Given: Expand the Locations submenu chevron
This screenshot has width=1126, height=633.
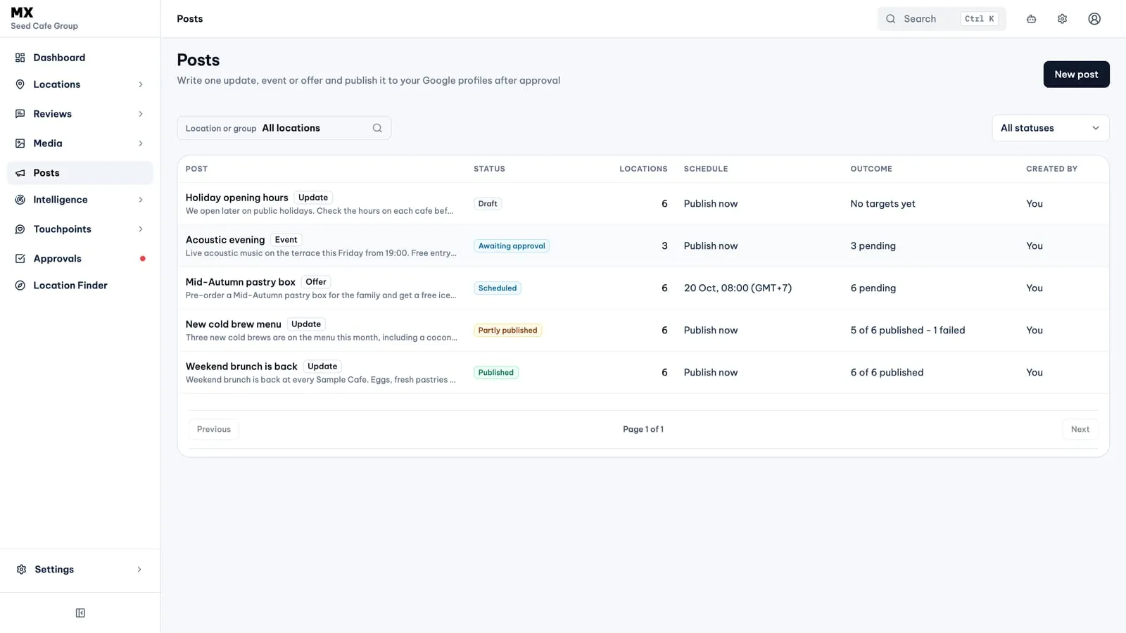Looking at the screenshot, I should point(141,84).
